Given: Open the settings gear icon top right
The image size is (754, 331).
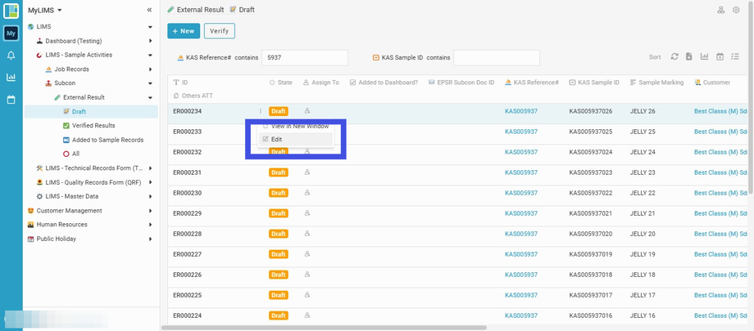Looking at the screenshot, I should click(736, 10).
